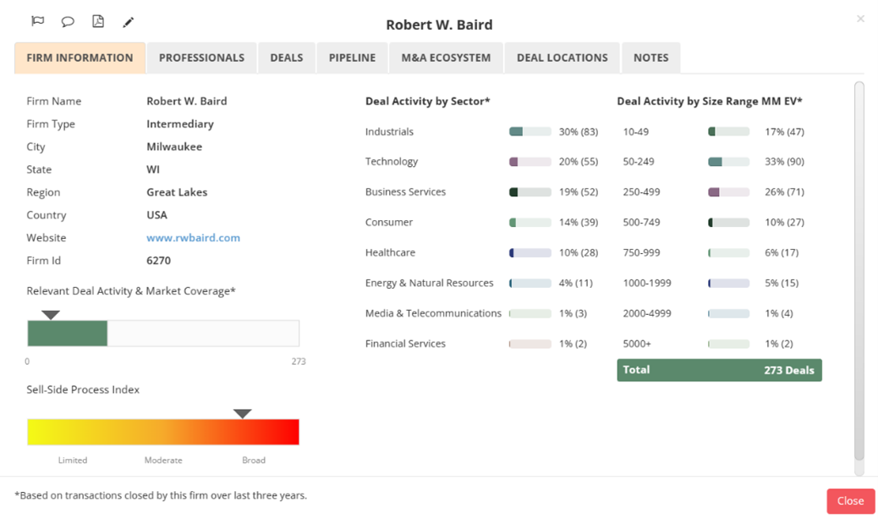878x519 pixels.
Task: Click the flag icon in header
Action: click(37, 21)
